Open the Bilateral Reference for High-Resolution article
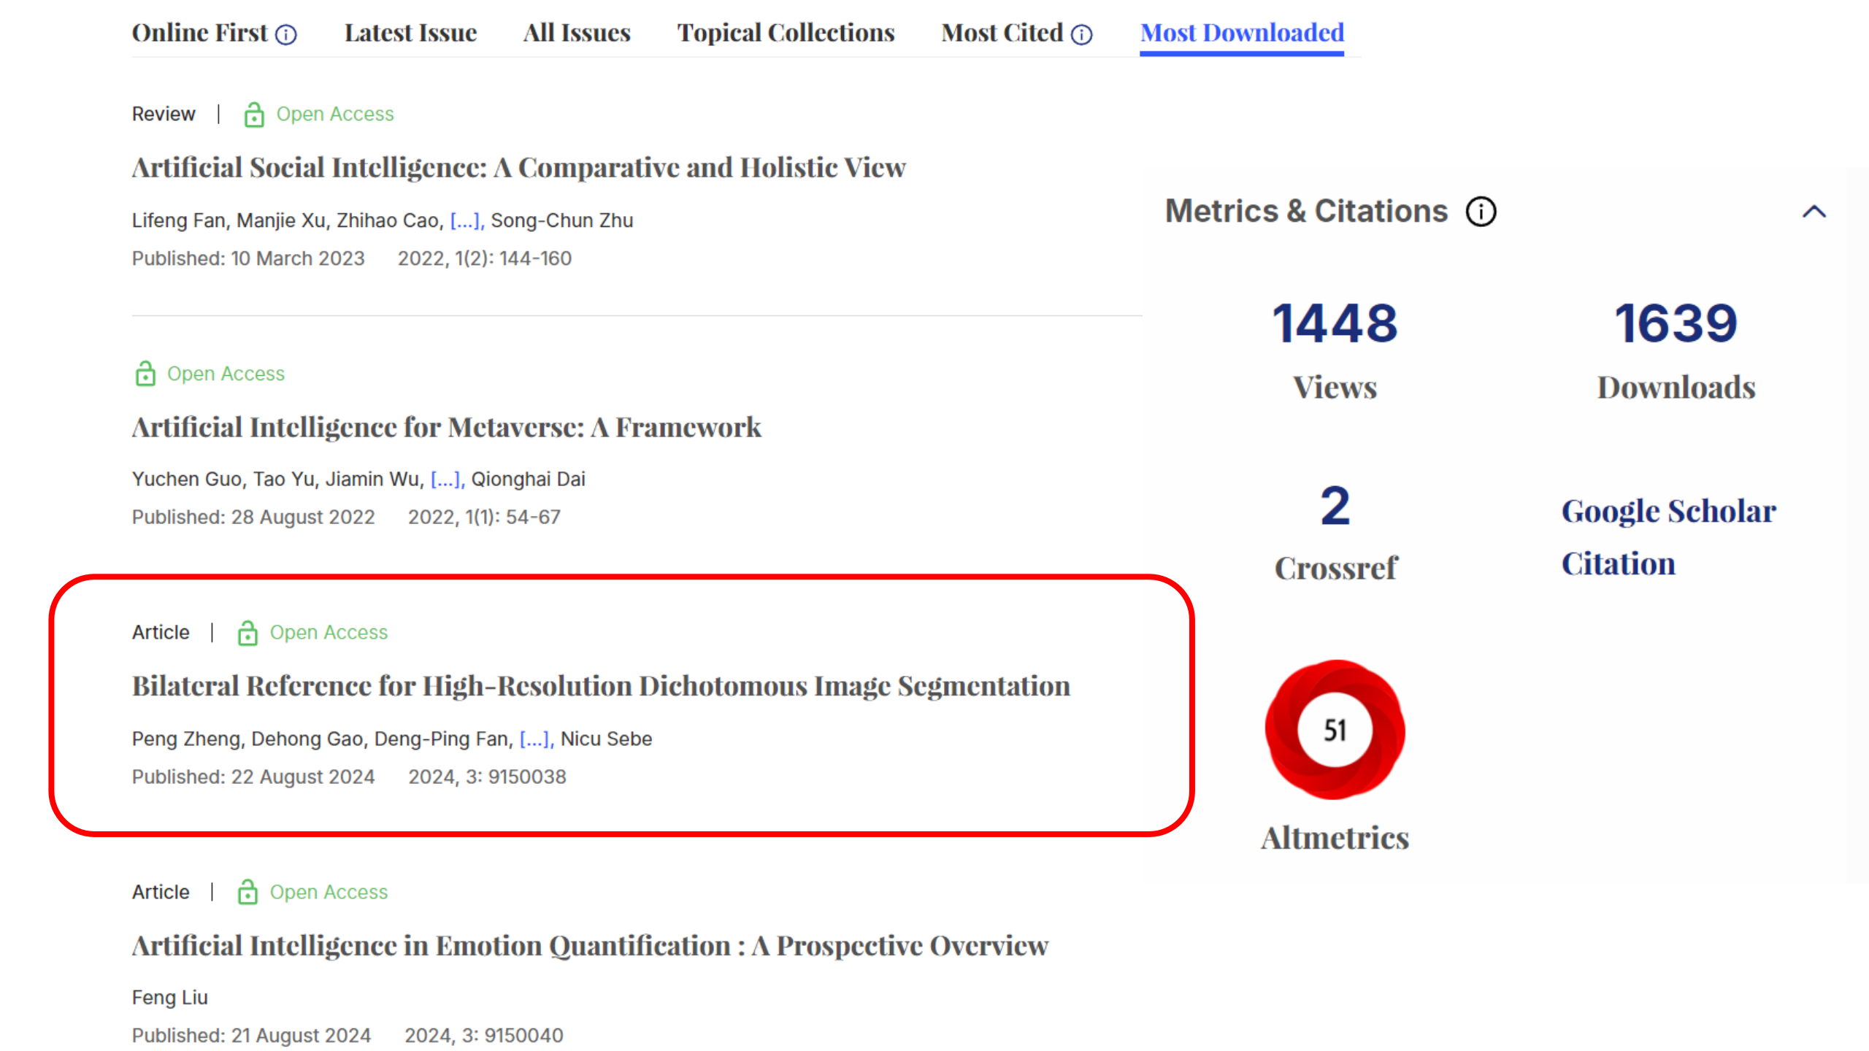This screenshot has width=1869, height=1051. (x=600, y=686)
